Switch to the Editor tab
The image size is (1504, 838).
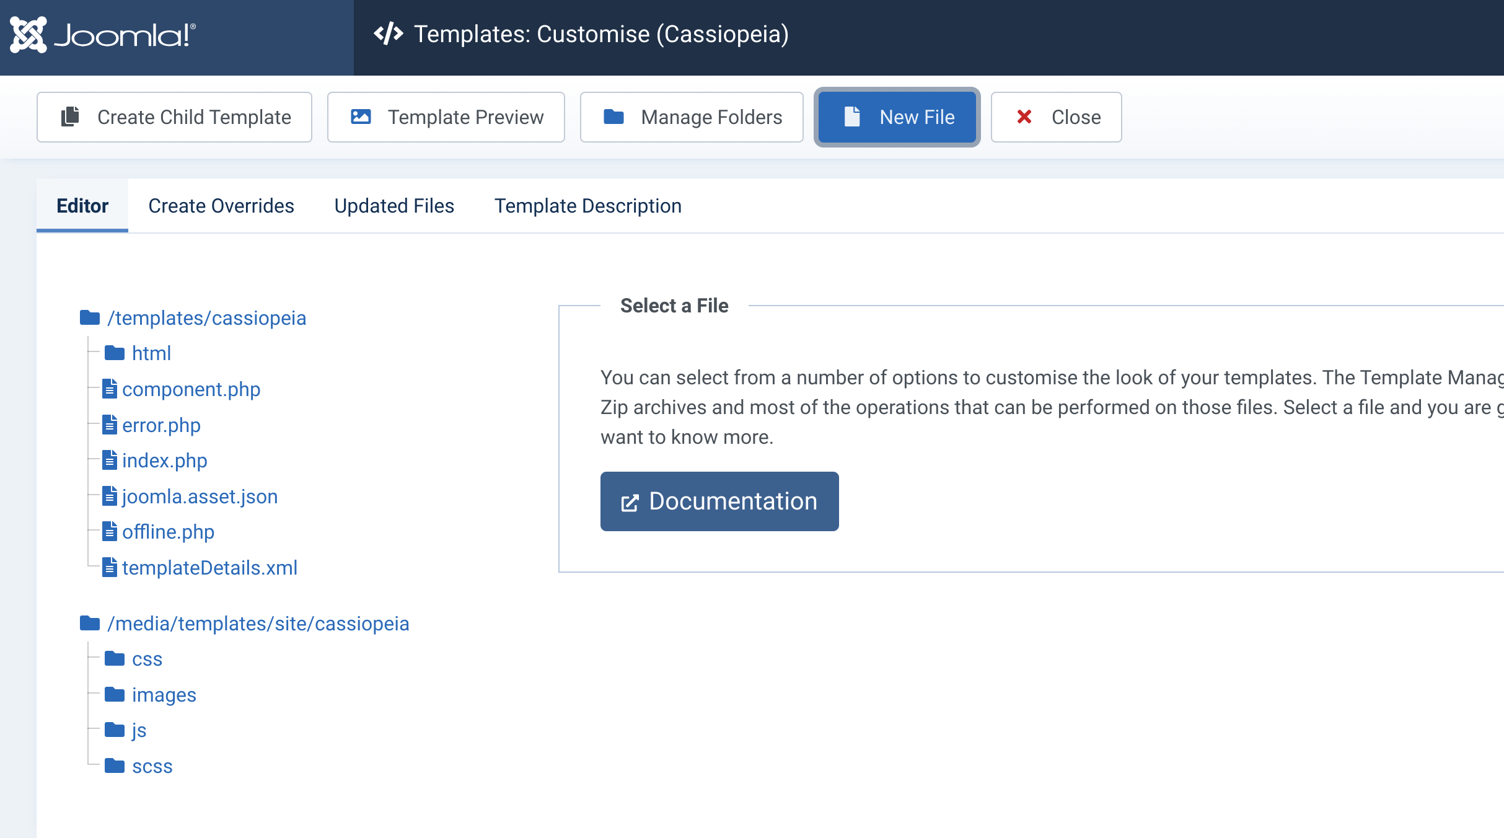pyautogui.click(x=82, y=206)
